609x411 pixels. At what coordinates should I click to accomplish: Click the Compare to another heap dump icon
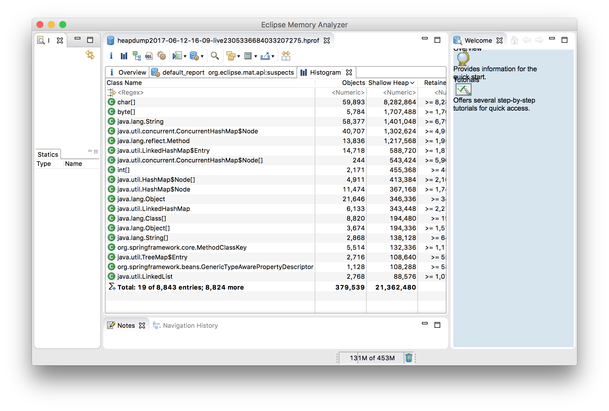pyautogui.click(x=286, y=56)
